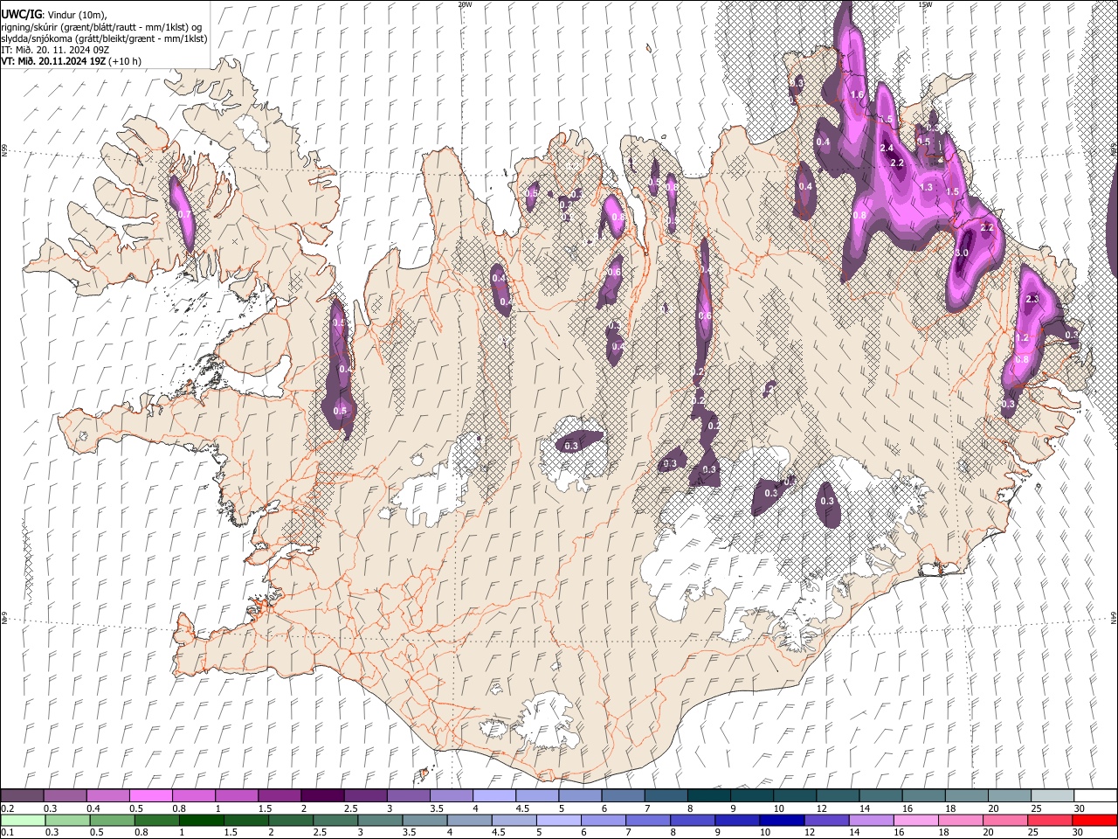
Task: Choose the 7 swatch in lower legend
Action: [647, 820]
